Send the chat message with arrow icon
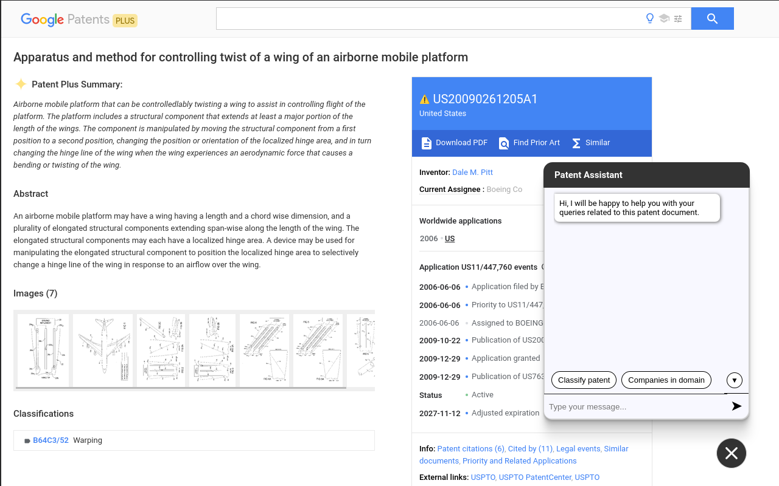Image resolution: width=779 pixels, height=486 pixels. pyautogui.click(x=736, y=406)
